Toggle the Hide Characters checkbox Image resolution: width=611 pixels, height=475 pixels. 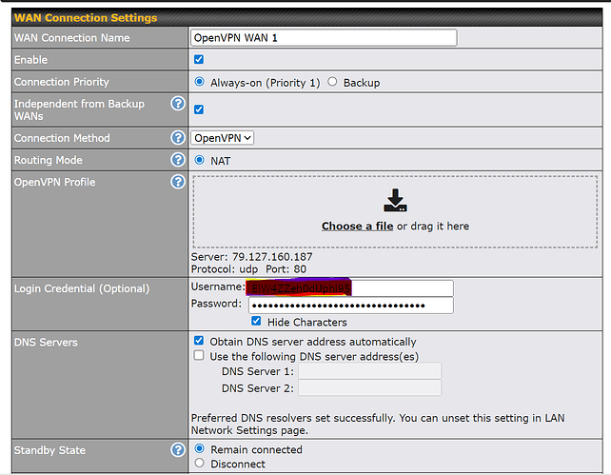[256, 322]
